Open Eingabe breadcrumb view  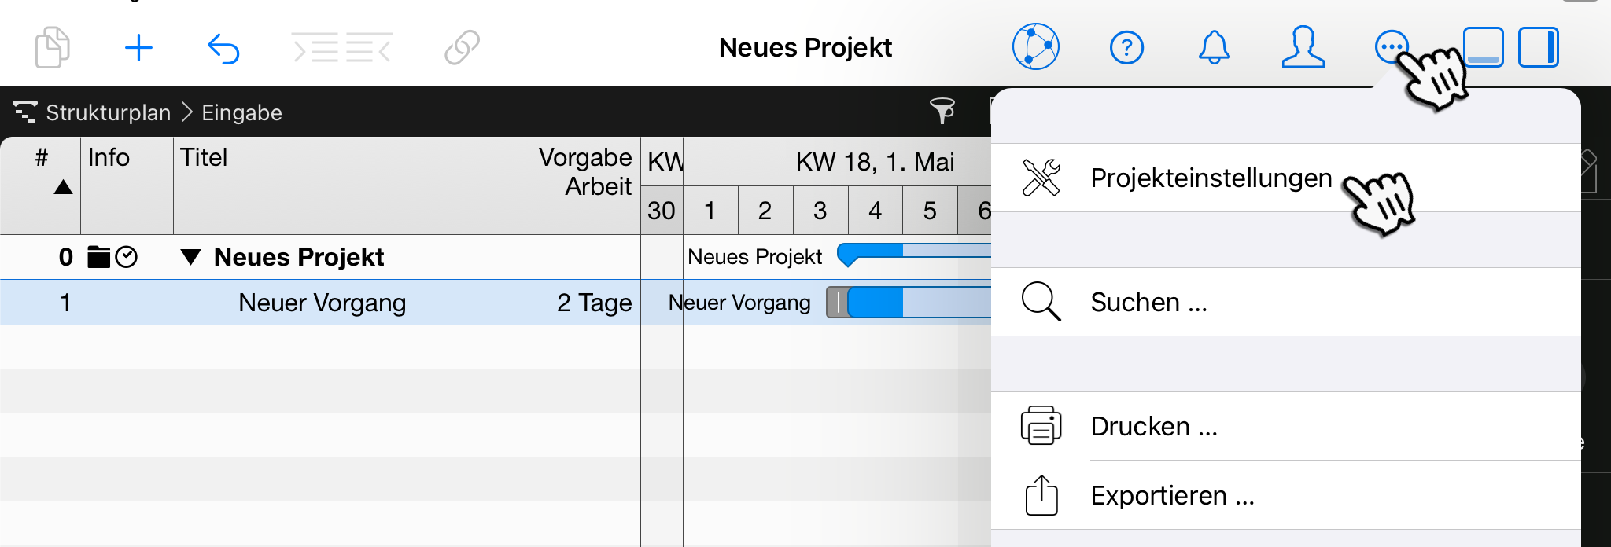pos(241,112)
